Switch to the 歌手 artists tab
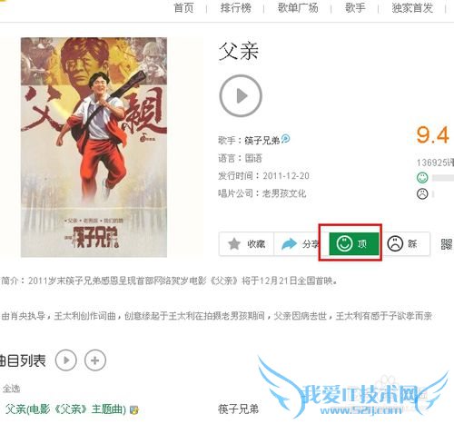454x424 pixels. point(355,7)
